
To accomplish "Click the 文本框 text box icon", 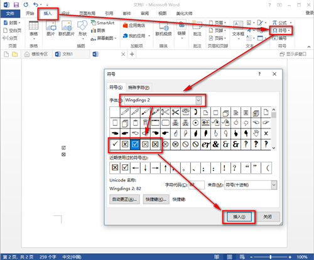I will tap(238, 26).
